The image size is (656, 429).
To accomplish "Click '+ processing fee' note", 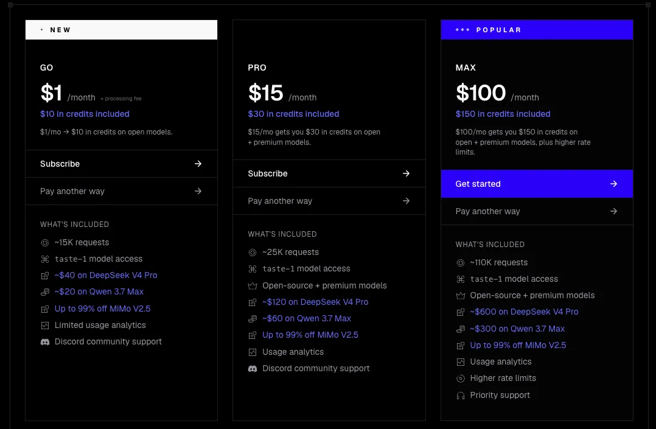I will pyautogui.click(x=121, y=99).
